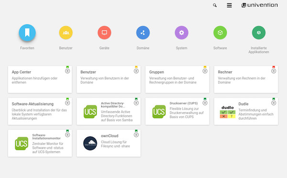Open the Dudle tile menu icon

274,103
